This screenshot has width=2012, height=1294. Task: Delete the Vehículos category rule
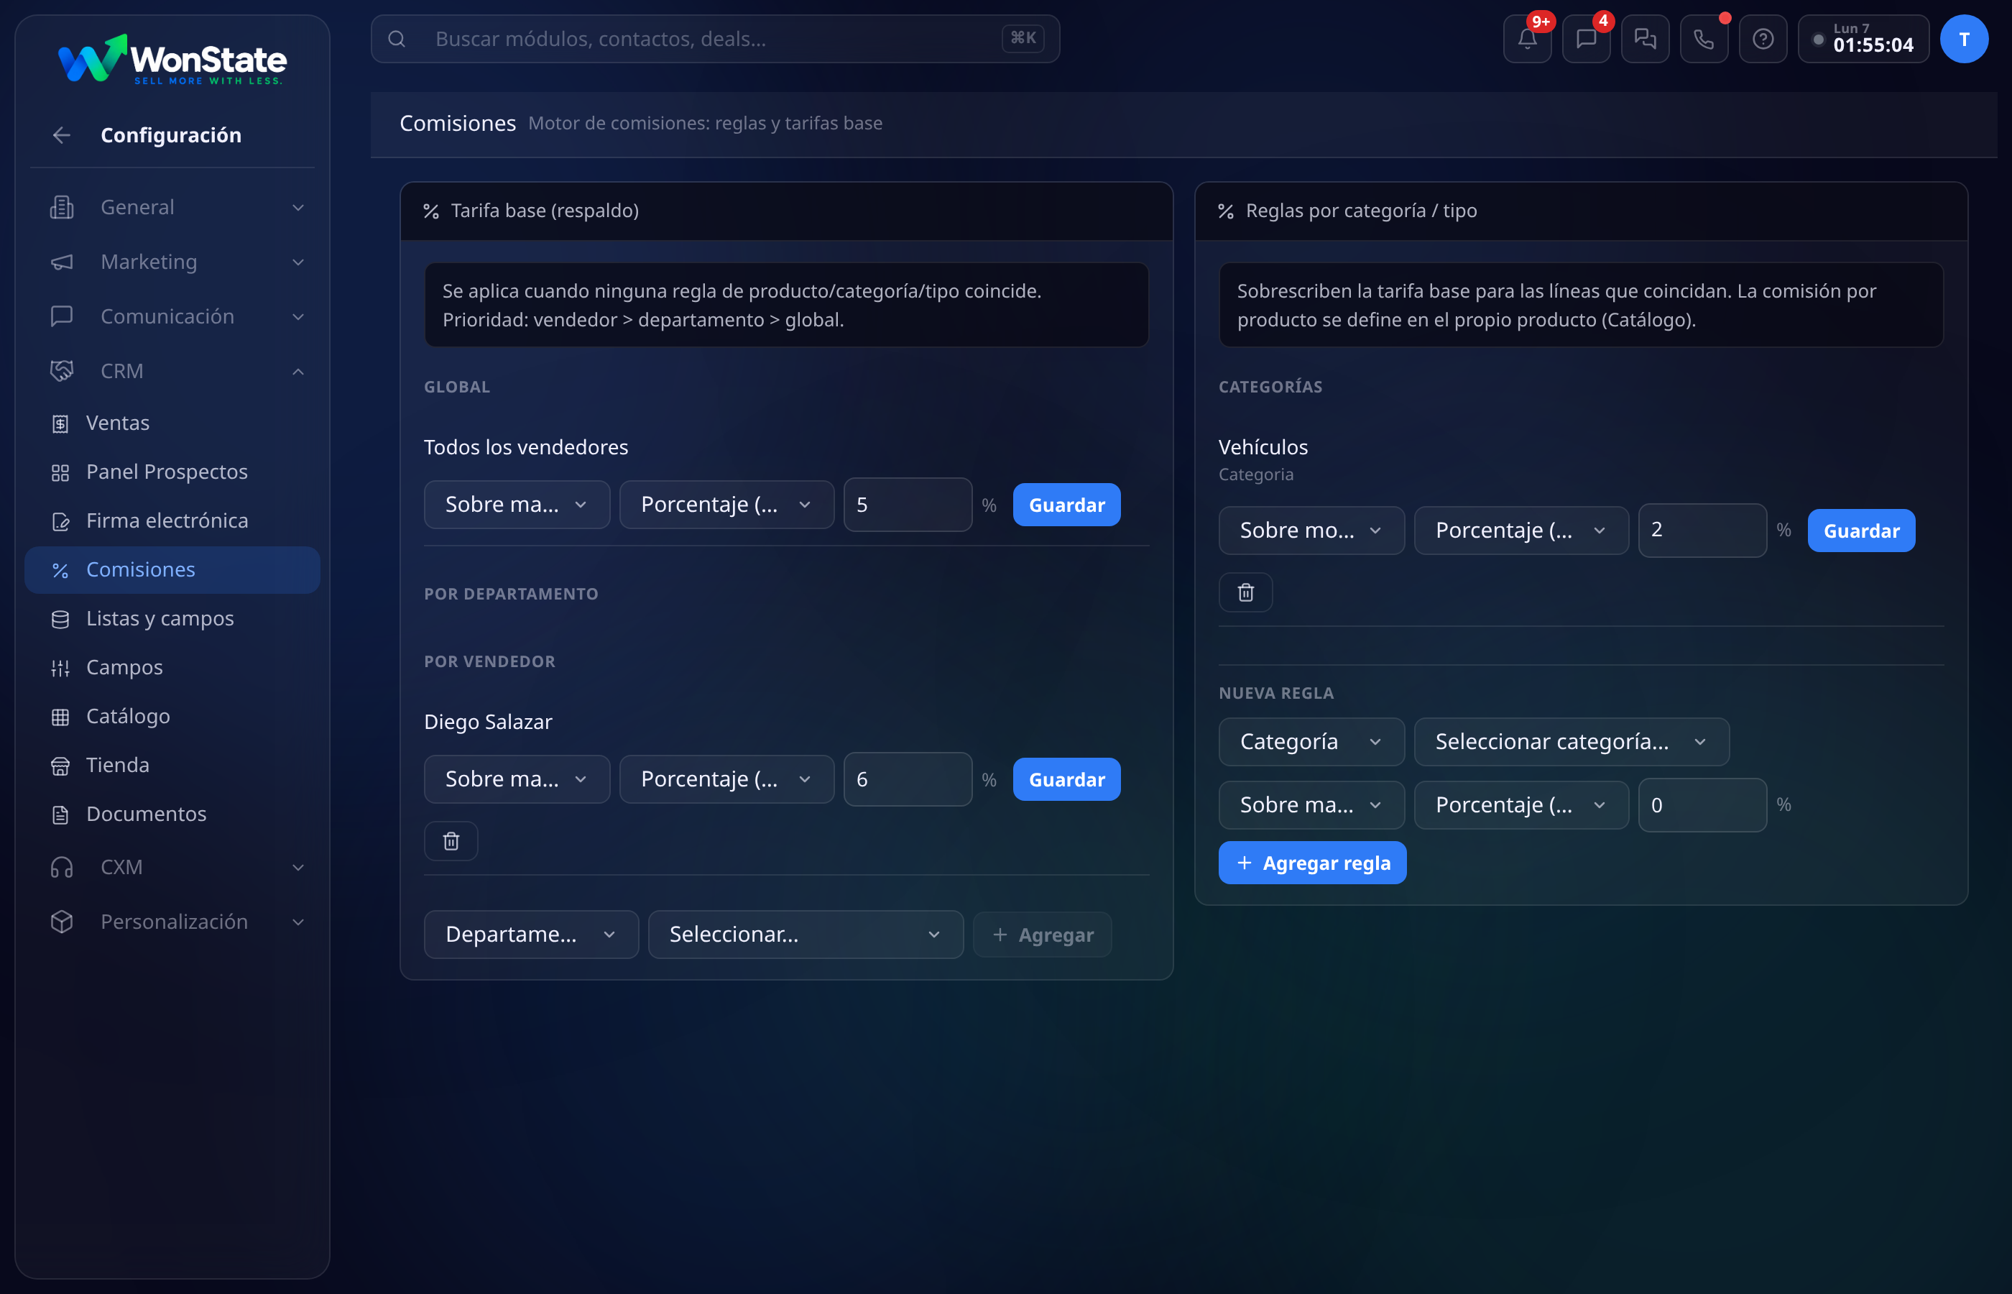pyautogui.click(x=1245, y=592)
